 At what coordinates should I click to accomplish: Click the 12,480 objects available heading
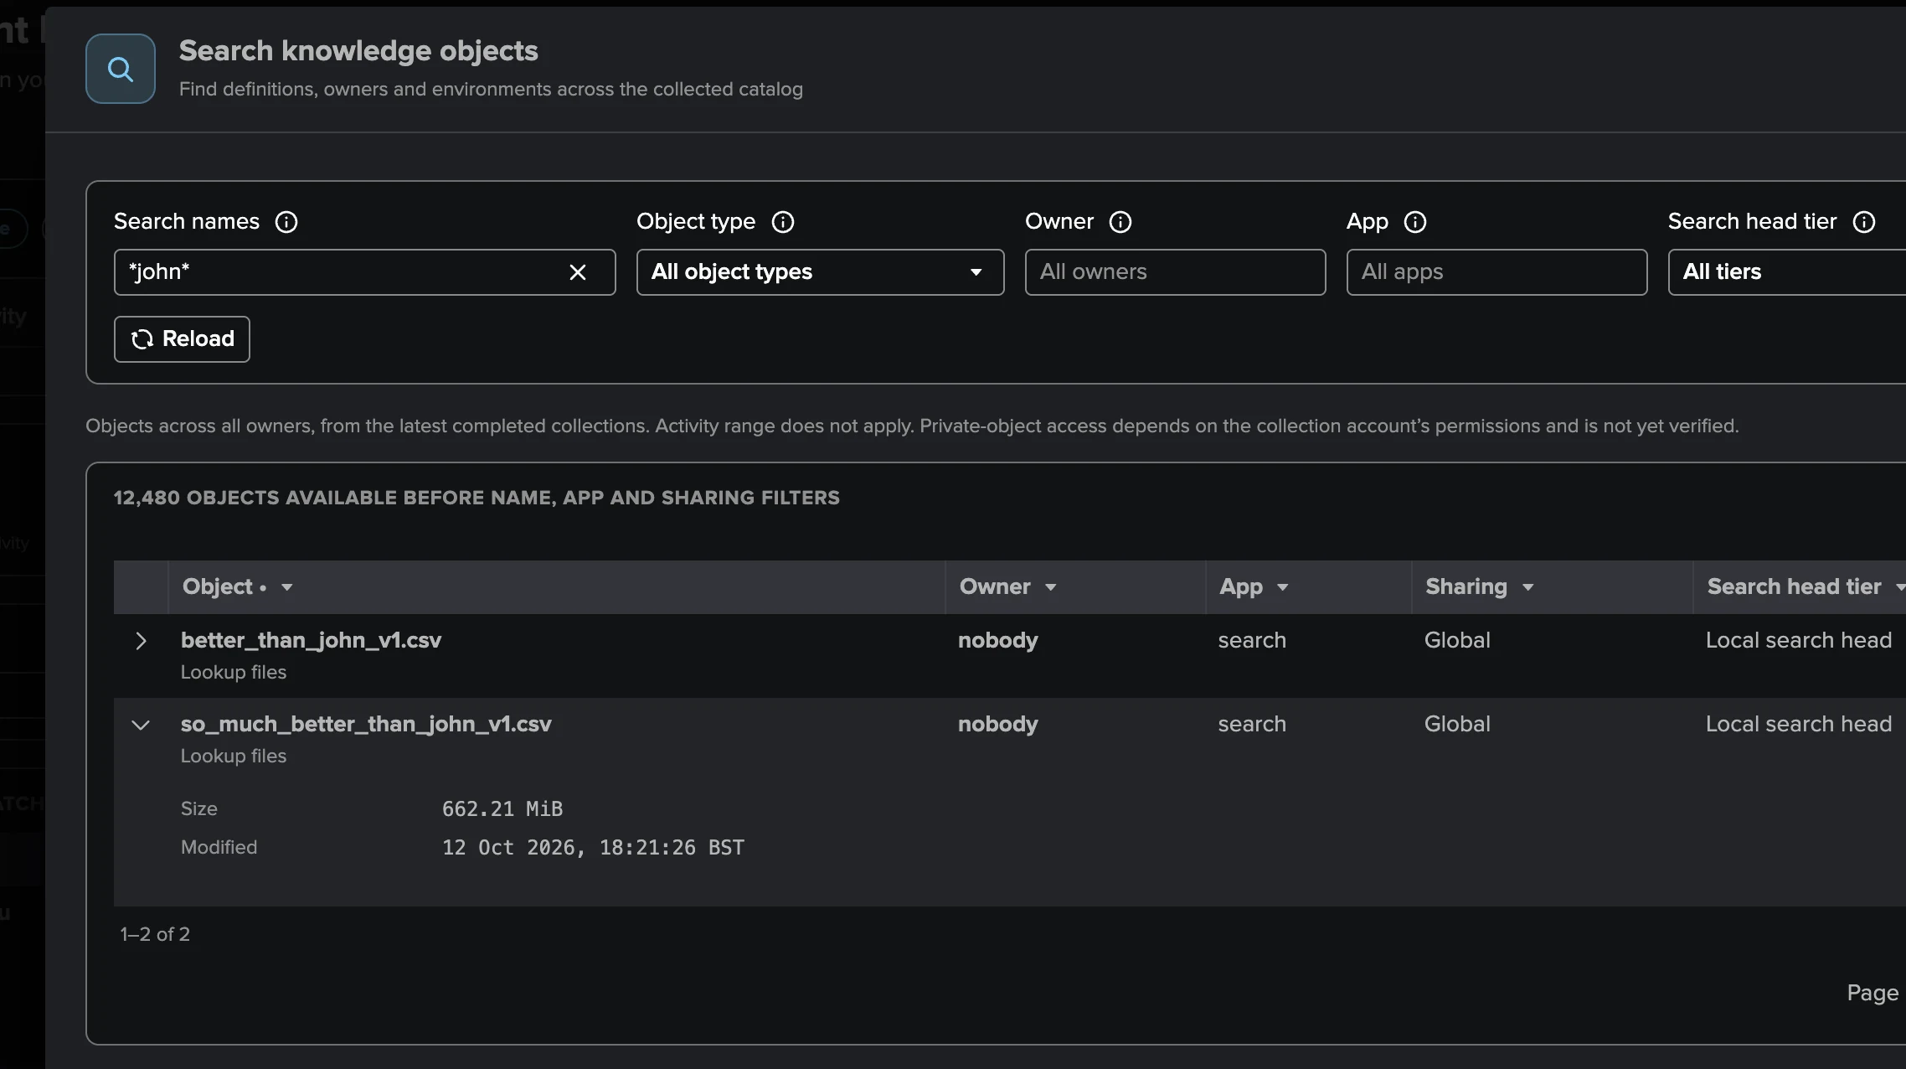476,498
